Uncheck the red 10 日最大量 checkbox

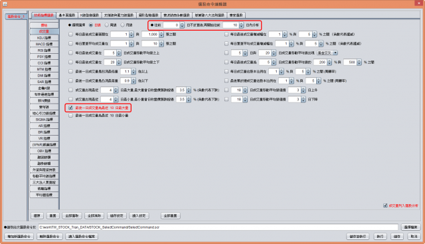(71, 108)
